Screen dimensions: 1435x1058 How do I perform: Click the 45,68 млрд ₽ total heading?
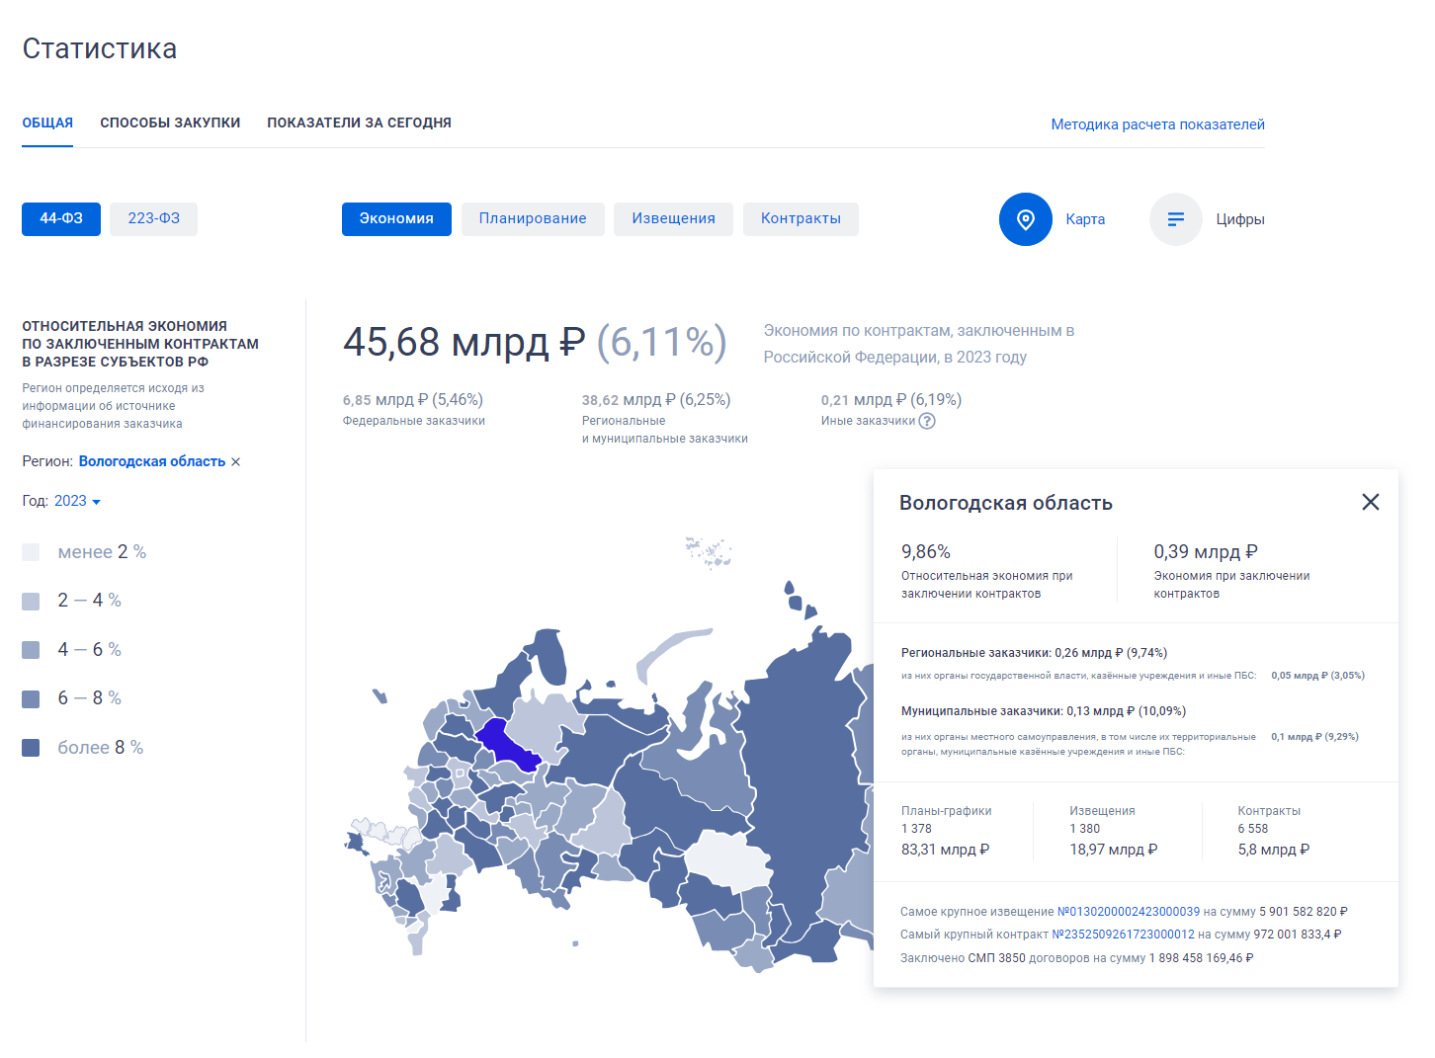(464, 342)
